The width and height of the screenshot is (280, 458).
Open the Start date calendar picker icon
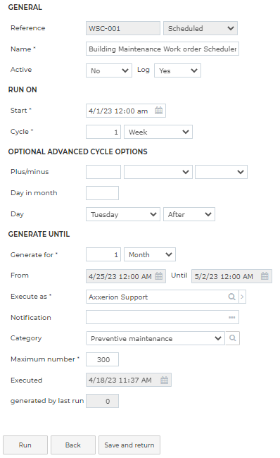(159, 111)
